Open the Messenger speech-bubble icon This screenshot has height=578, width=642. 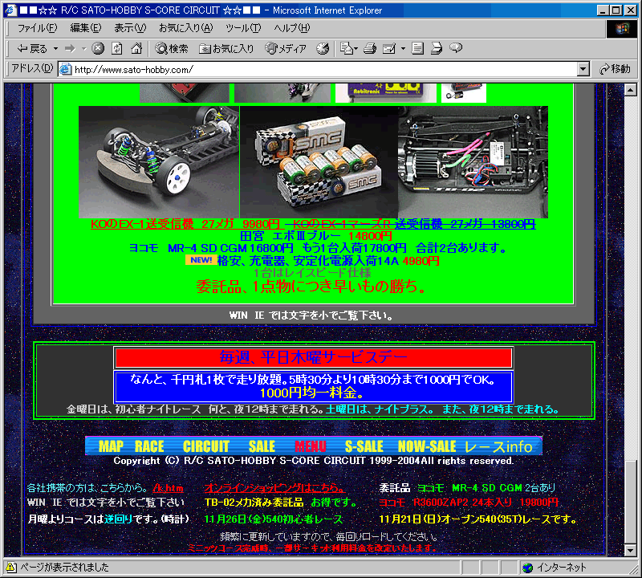click(x=456, y=48)
